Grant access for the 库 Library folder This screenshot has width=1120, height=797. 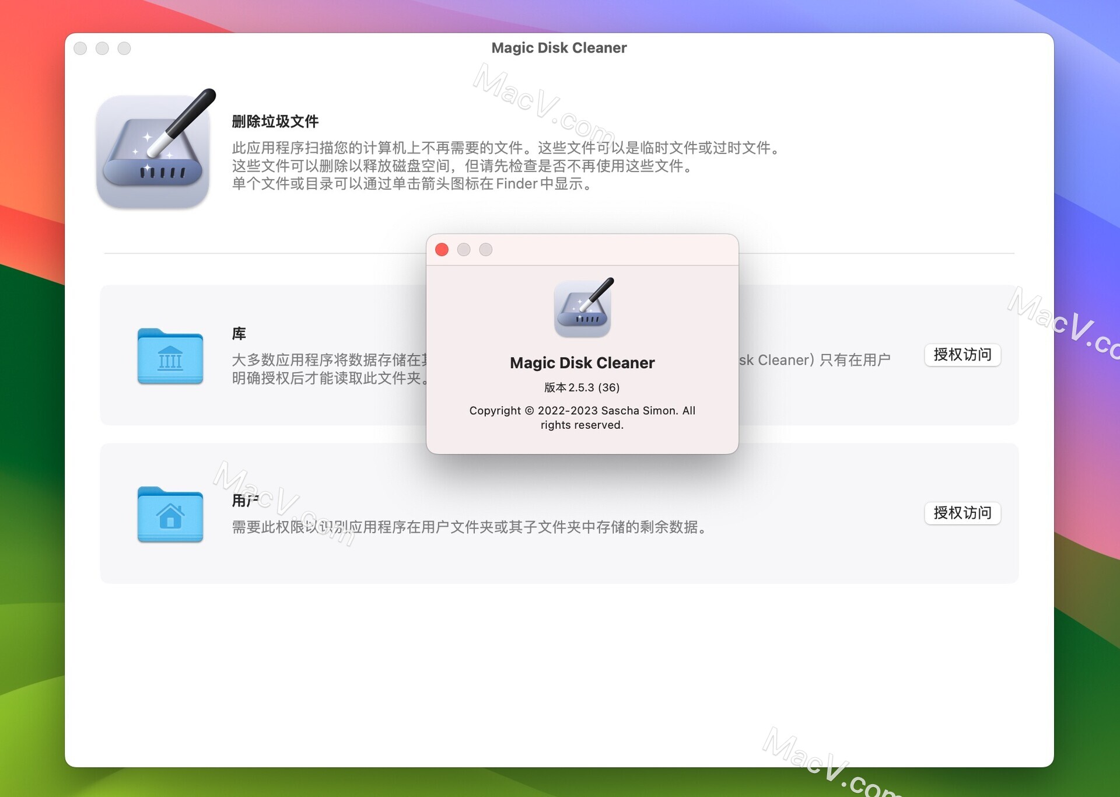point(963,355)
